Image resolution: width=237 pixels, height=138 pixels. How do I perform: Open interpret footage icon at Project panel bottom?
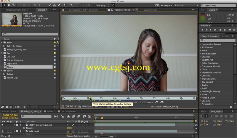click(x=2, y=107)
